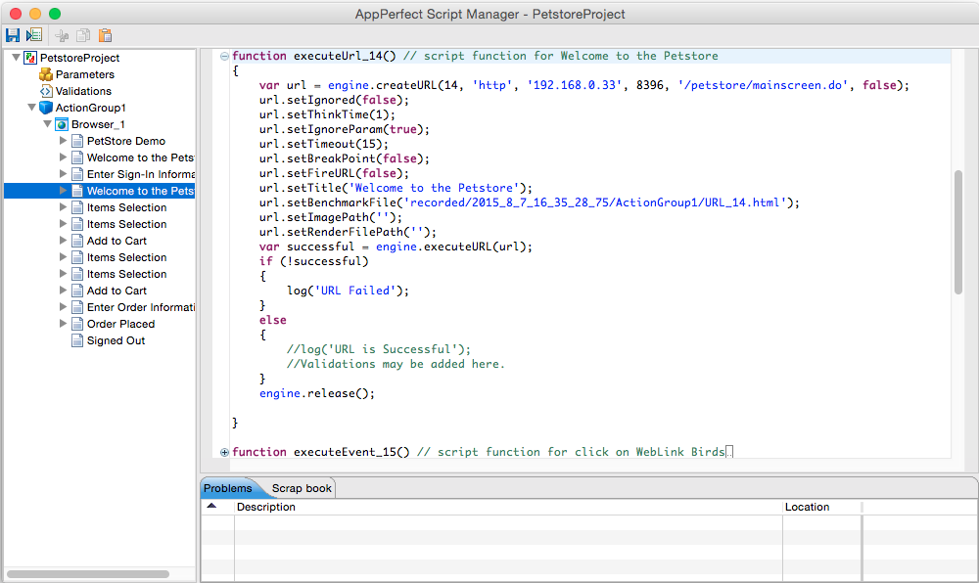979x583 pixels.
Task: Sort problems by the Location column header
Action: 822,507
